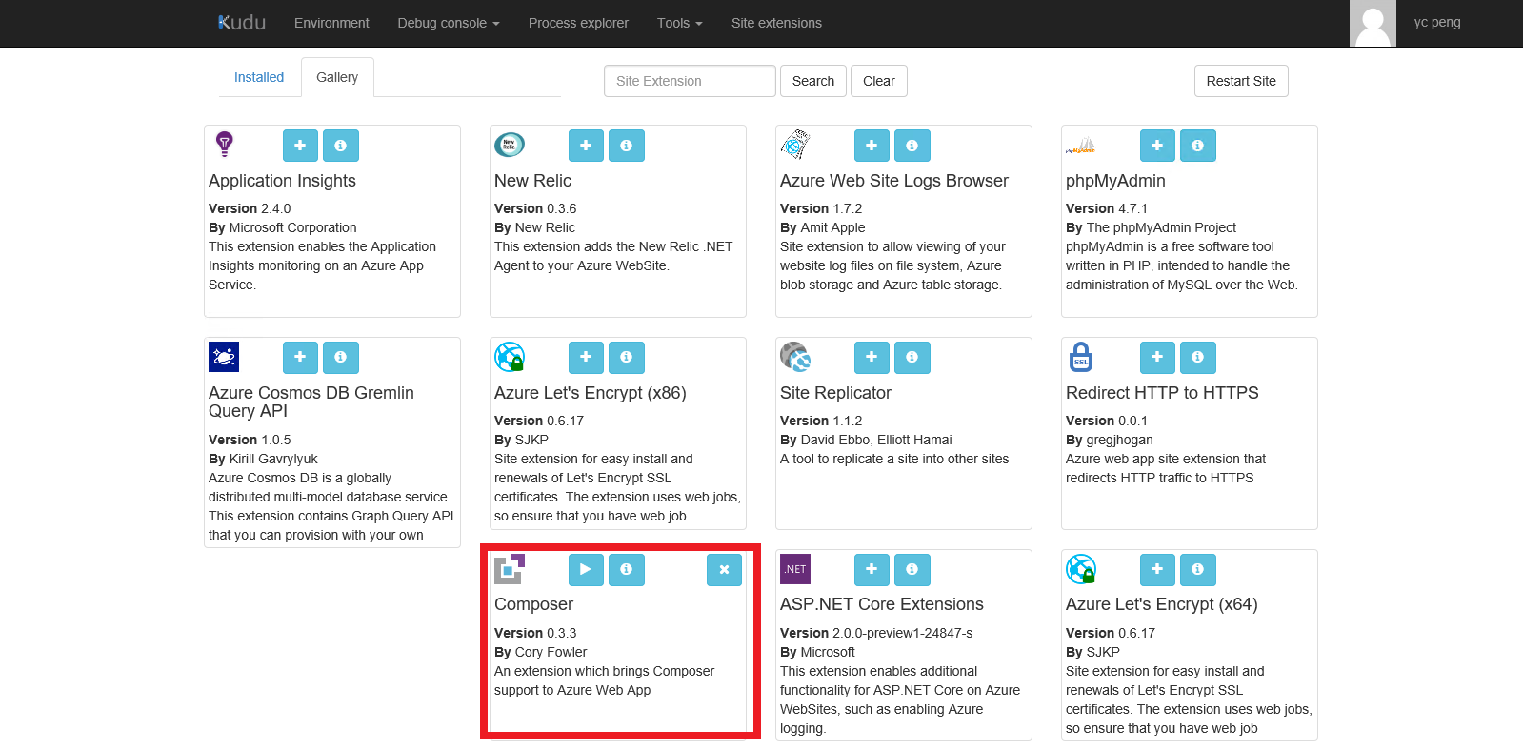The width and height of the screenshot is (1523, 746).
Task: Install ASP.NET Core Extensions
Action: click(x=872, y=570)
